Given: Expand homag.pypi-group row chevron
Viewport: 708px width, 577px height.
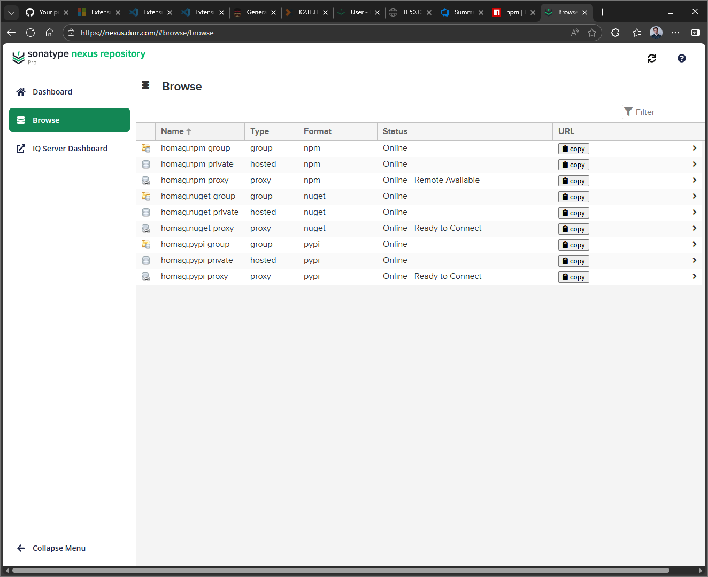Looking at the screenshot, I should (694, 244).
